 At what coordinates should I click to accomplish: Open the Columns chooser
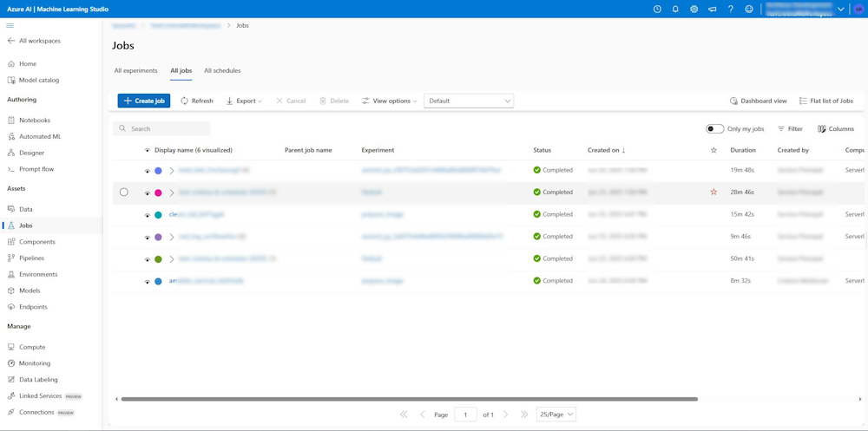tap(835, 129)
